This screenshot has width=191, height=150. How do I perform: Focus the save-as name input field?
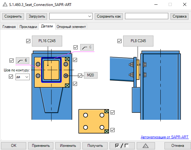point(146,16)
